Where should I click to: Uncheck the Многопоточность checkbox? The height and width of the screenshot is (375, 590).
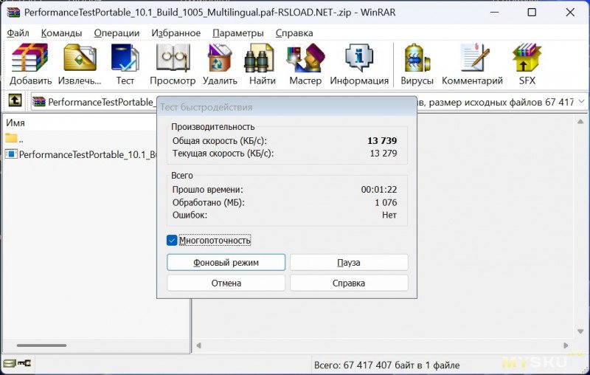tap(172, 240)
